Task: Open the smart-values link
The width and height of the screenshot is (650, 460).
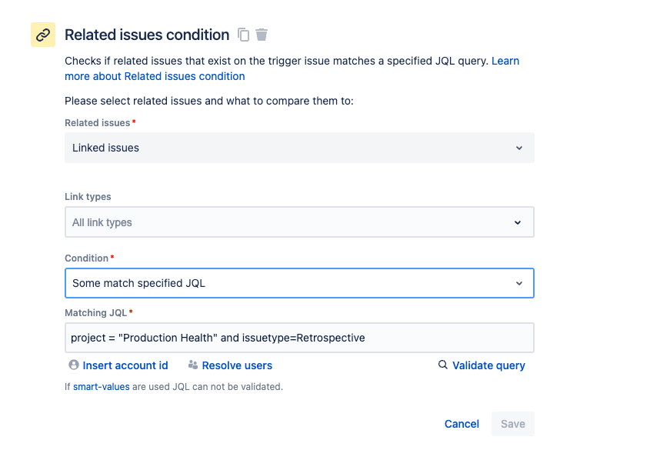Action: tap(101, 387)
